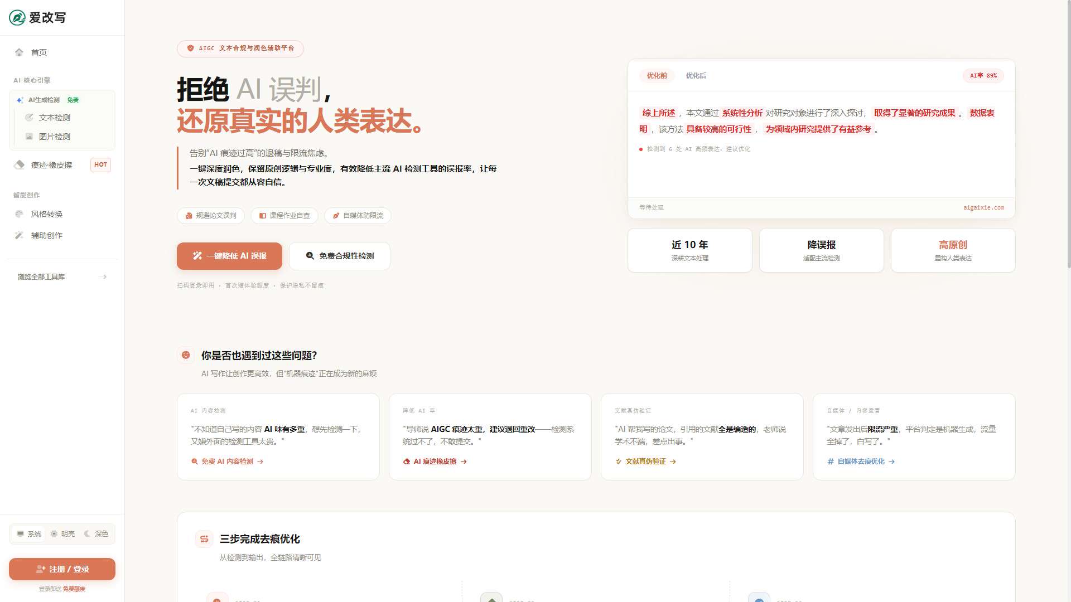This screenshot has width=1071, height=602.
Task: Click the sparkle icon beside AI生成检测
Action: 20,100
